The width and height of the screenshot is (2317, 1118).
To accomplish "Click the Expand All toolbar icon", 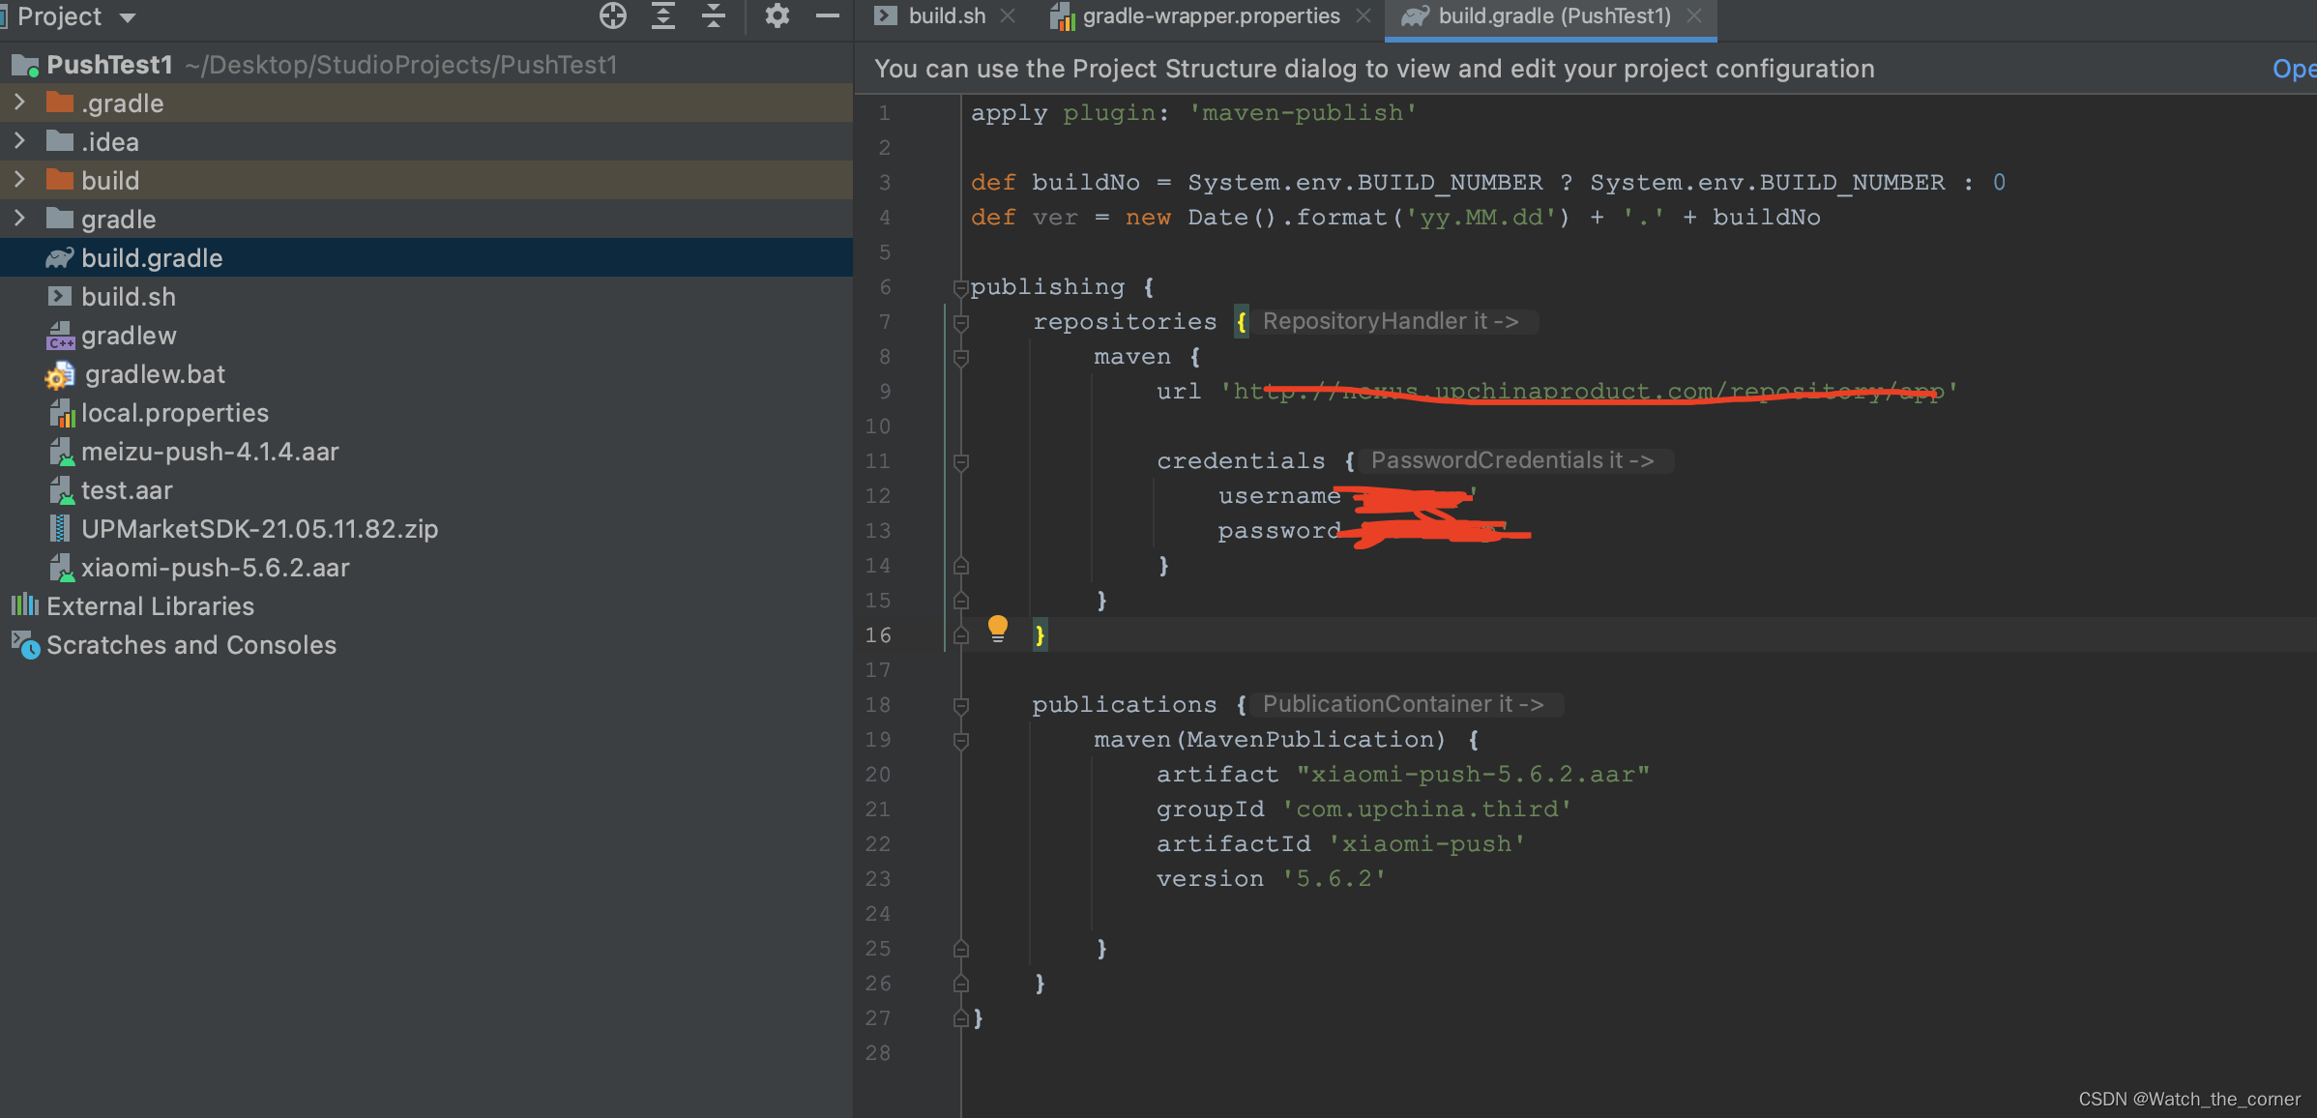I will coord(663,16).
